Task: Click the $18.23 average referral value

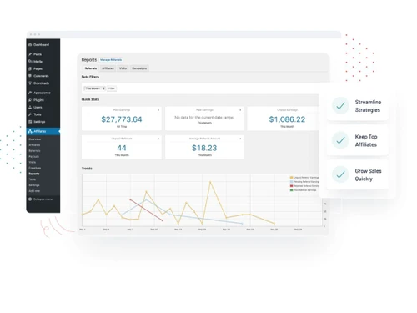Action: [204, 148]
